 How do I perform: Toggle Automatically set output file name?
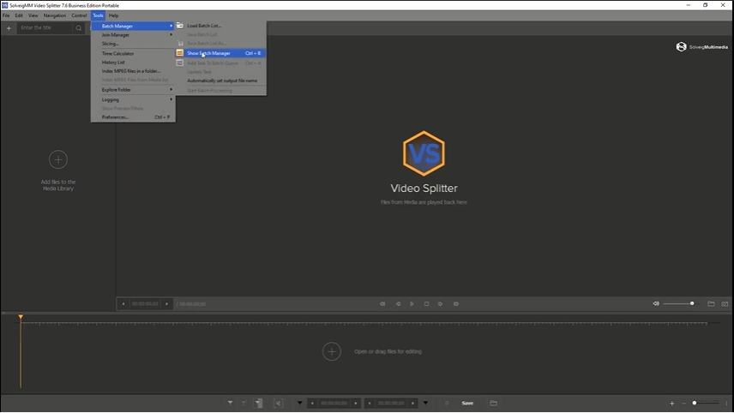(x=220, y=81)
